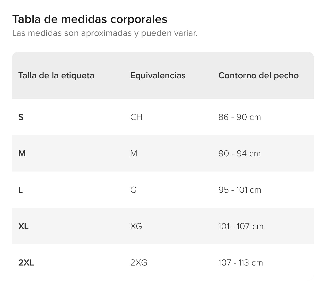Screen dimensions: 326x288
Task: Click the bold 2XL size label
Action: [x=26, y=263]
